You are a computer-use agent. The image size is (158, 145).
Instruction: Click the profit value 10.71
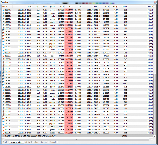click(x=125, y=127)
